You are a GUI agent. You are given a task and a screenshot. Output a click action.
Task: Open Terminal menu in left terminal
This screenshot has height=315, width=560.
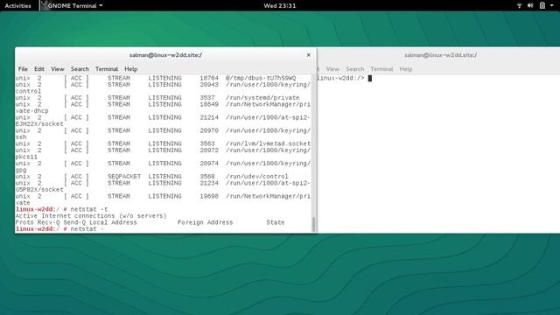107,69
